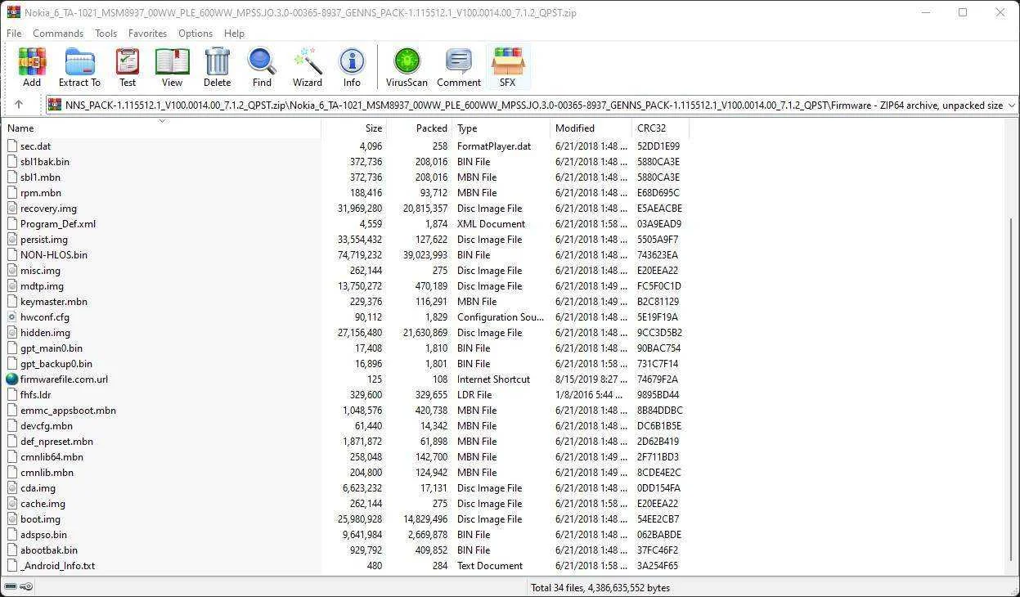Sort by the Name column header
Image resolution: width=1020 pixels, height=597 pixels.
pos(162,128)
